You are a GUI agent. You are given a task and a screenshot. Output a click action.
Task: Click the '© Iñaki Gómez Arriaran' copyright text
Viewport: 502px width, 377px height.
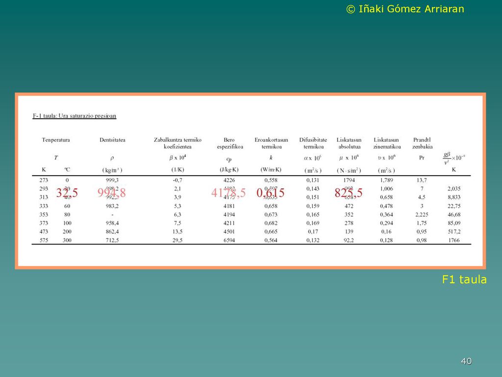(405, 9)
